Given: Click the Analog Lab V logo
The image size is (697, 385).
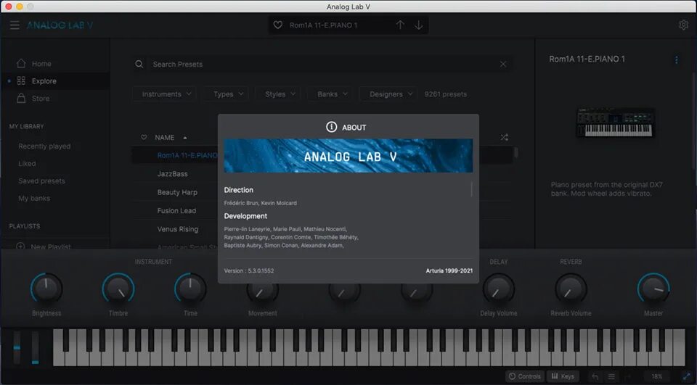Looking at the screenshot, I should click(x=60, y=25).
